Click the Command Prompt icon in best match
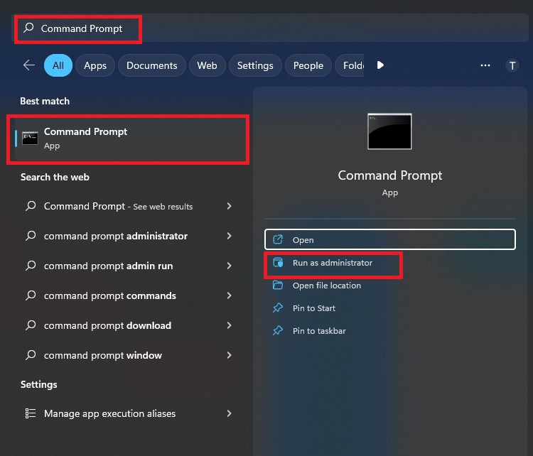This screenshot has width=533, height=456. [30, 139]
